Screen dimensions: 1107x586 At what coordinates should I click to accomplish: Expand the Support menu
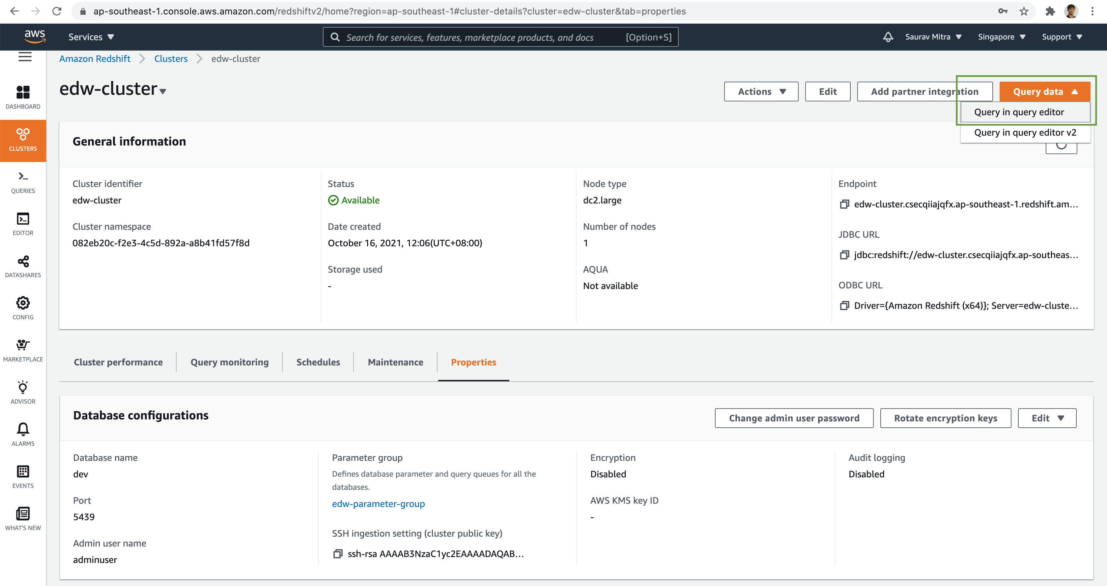1062,37
